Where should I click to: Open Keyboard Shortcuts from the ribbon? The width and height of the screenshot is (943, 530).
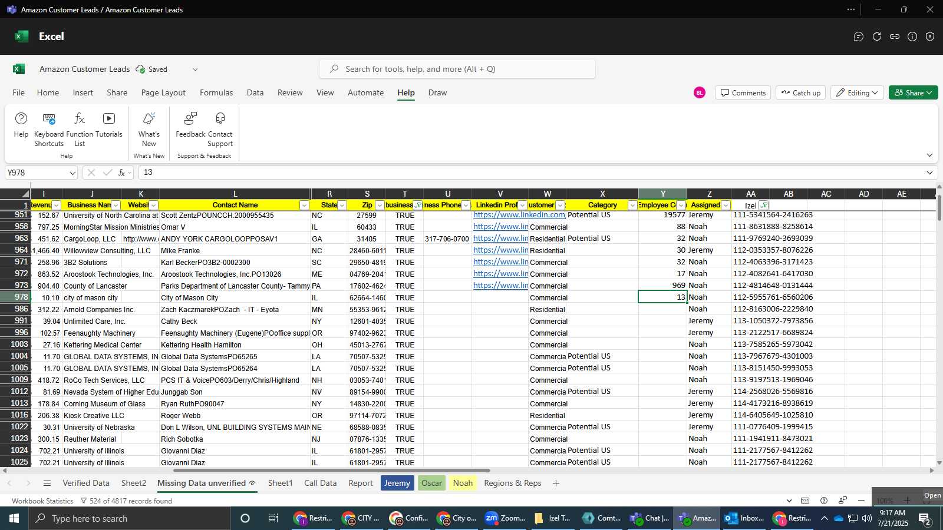(x=49, y=130)
